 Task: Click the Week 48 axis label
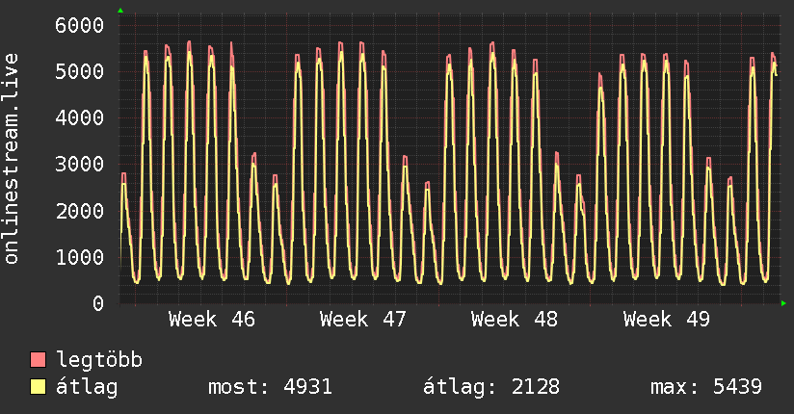point(515,320)
